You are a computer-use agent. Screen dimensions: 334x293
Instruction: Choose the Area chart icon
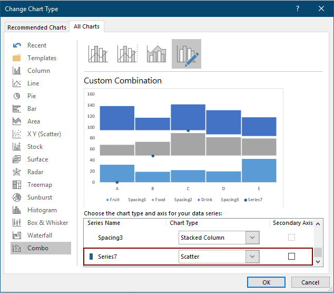(x=17, y=121)
